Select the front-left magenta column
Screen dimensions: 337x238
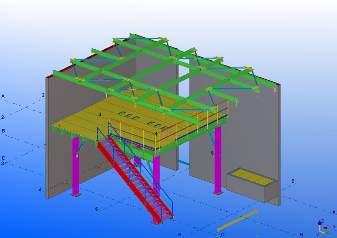[76, 168]
